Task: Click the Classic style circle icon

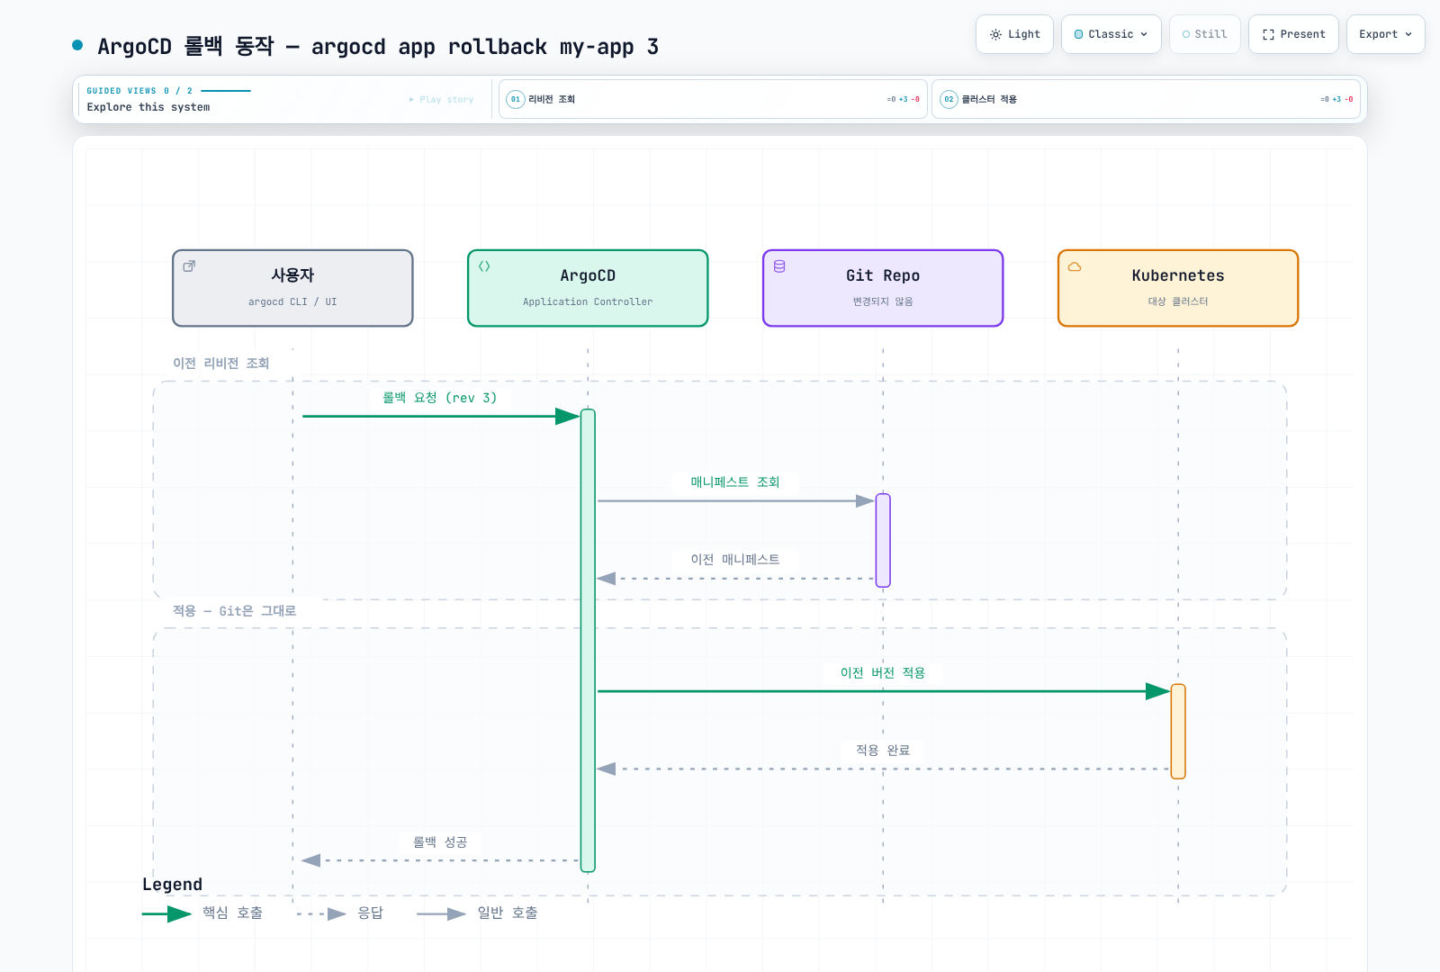Action: 1078,34
